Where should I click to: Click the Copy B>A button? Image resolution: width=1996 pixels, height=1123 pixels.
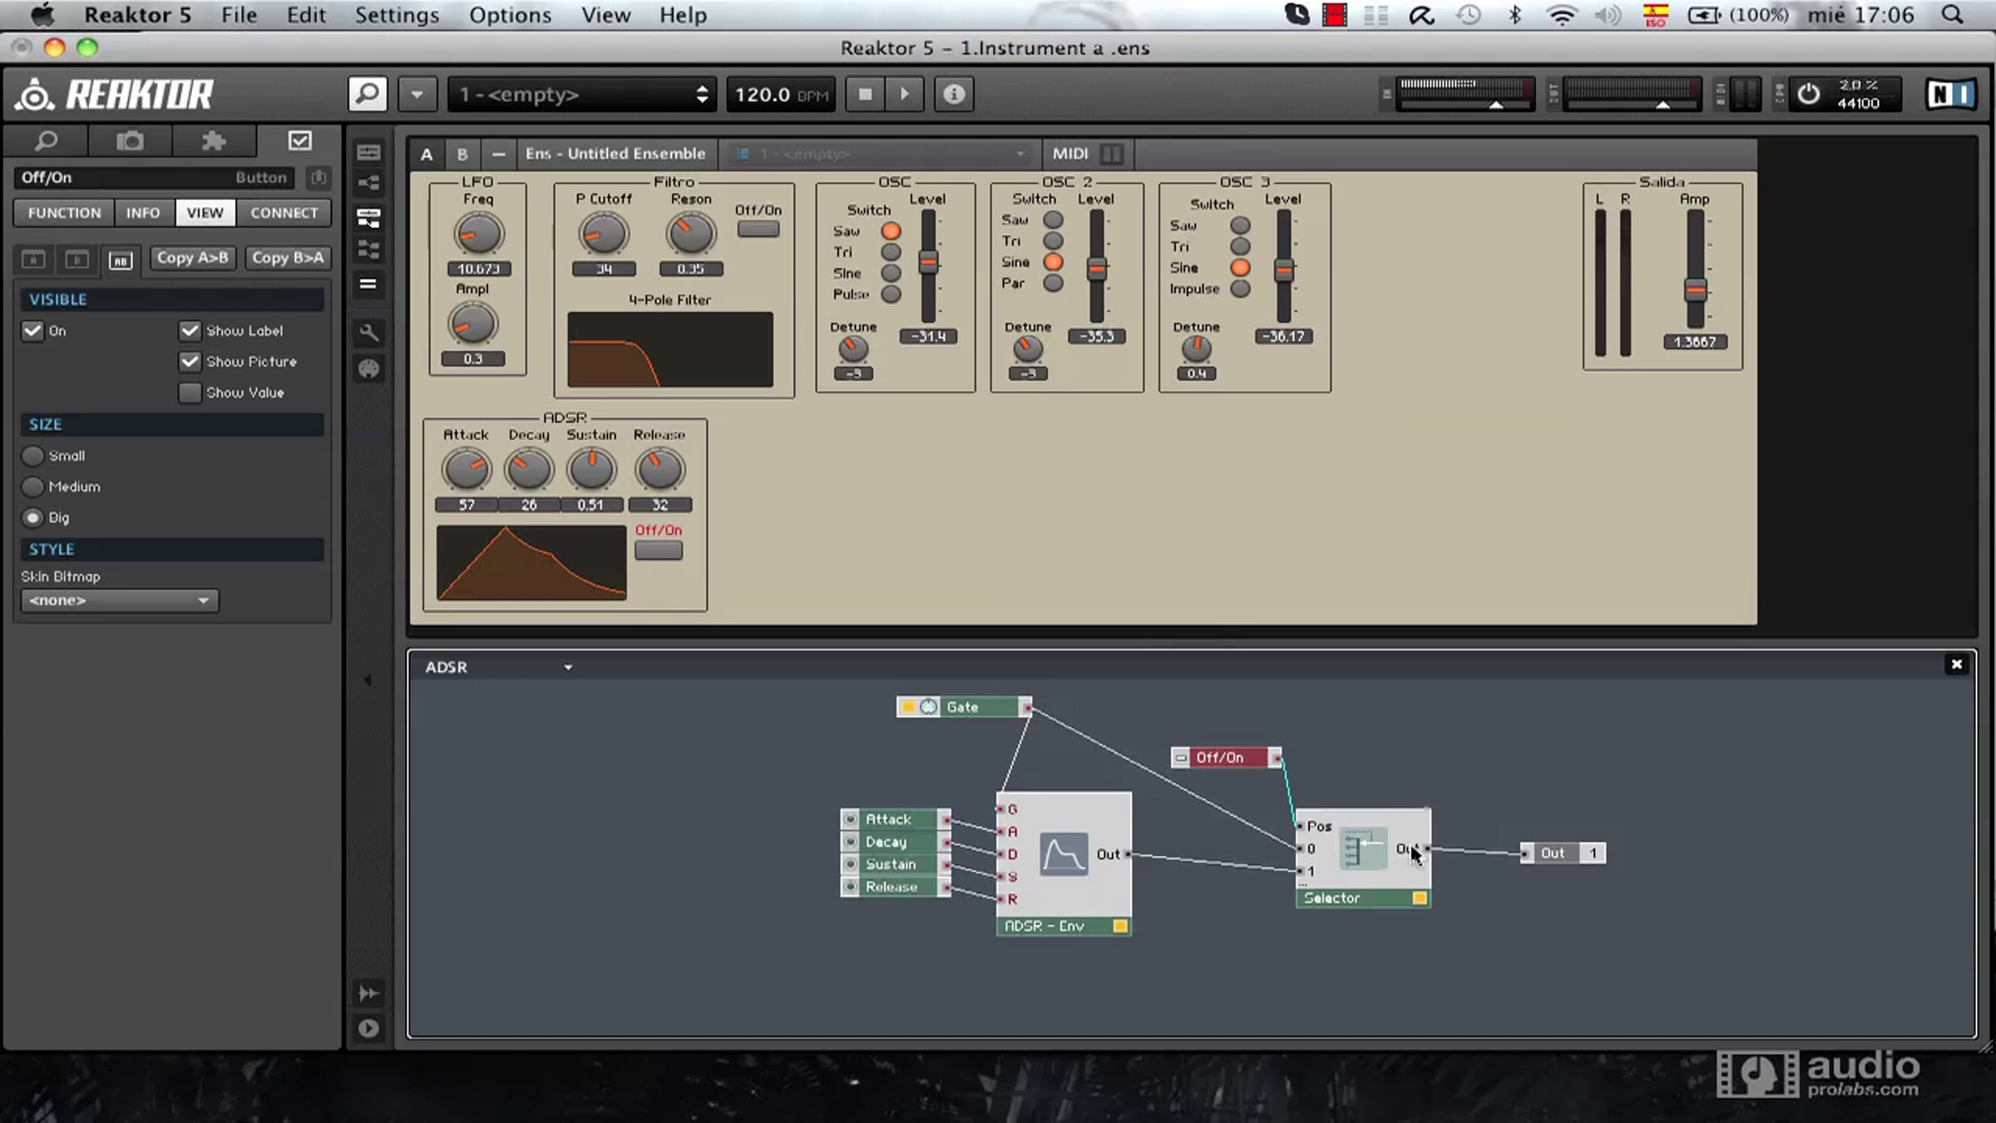coord(288,258)
